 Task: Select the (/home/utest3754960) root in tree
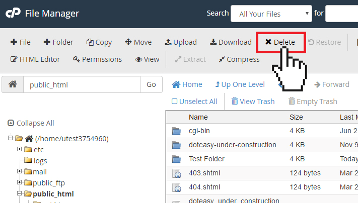click(71, 139)
